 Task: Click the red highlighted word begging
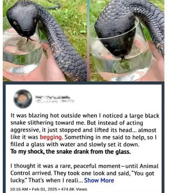tap(51, 137)
